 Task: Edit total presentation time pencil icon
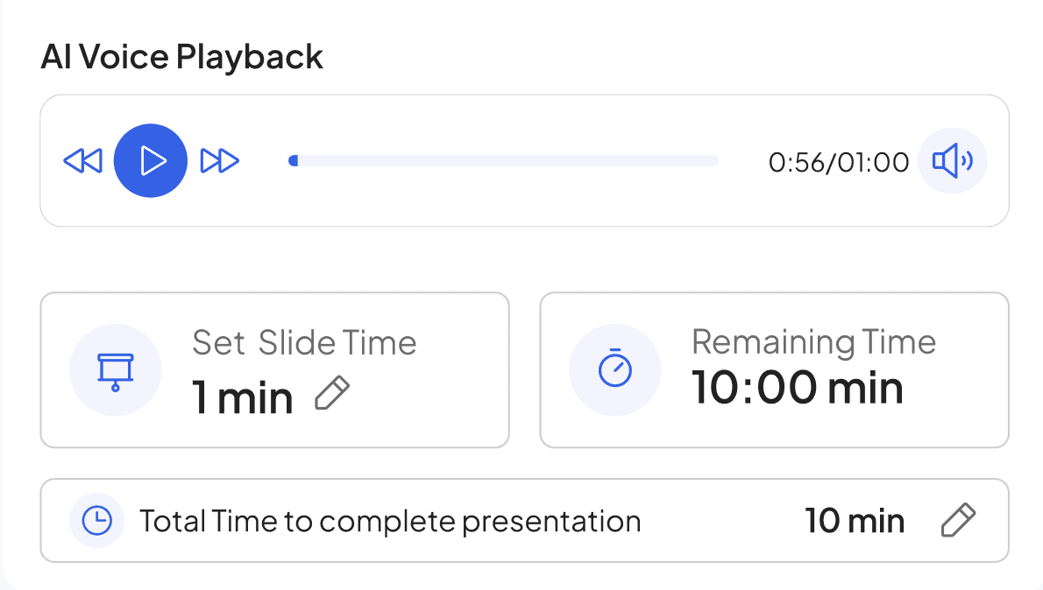click(x=959, y=520)
